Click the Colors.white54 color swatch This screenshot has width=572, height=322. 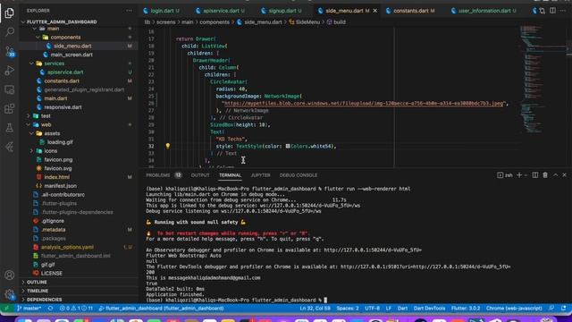pos(288,146)
